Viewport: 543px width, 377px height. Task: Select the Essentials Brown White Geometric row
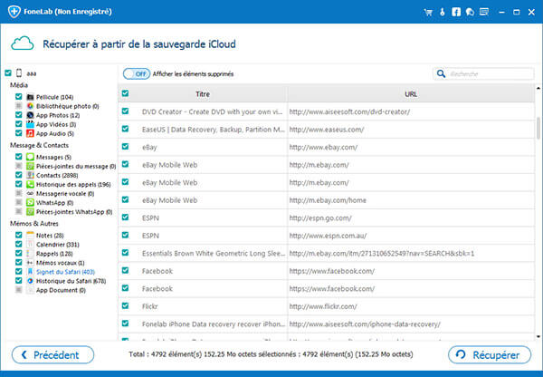pos(326,254)
